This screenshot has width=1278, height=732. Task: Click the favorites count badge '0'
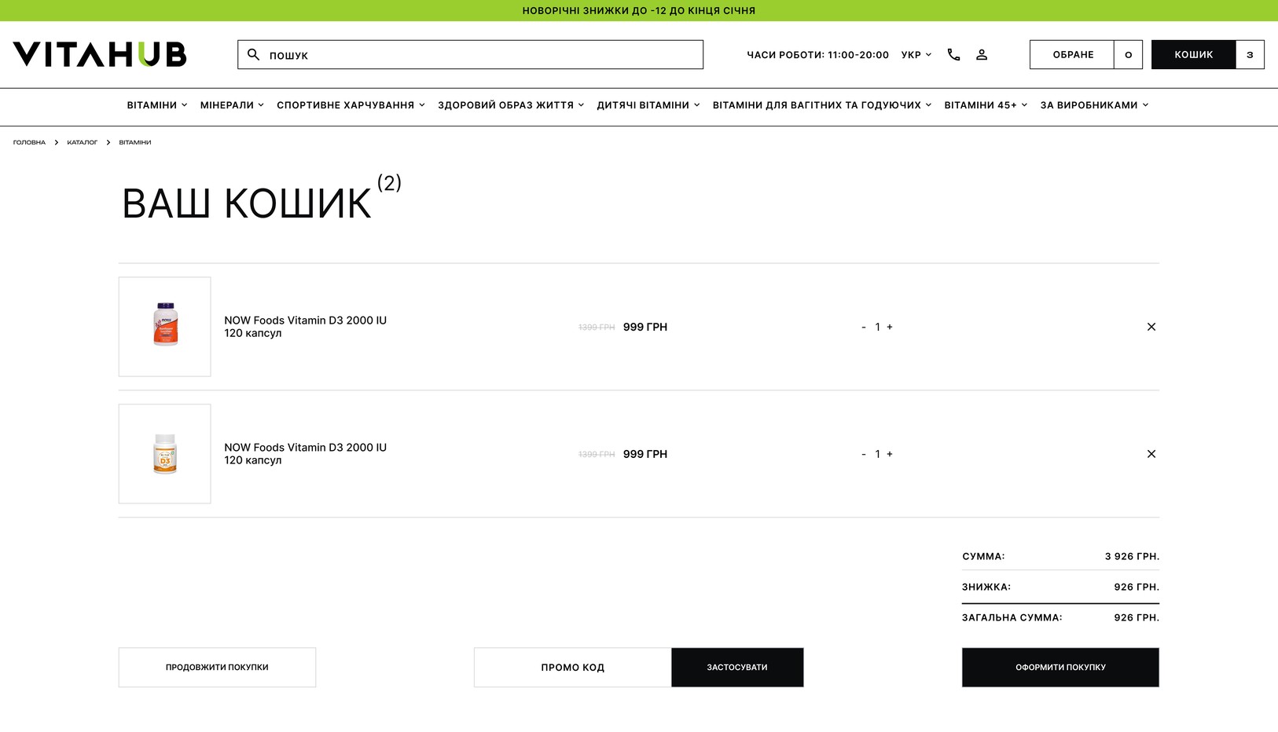click(1128, 55)
